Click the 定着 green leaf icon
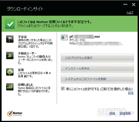Viewport: 139px width, 122px height. 10,72
